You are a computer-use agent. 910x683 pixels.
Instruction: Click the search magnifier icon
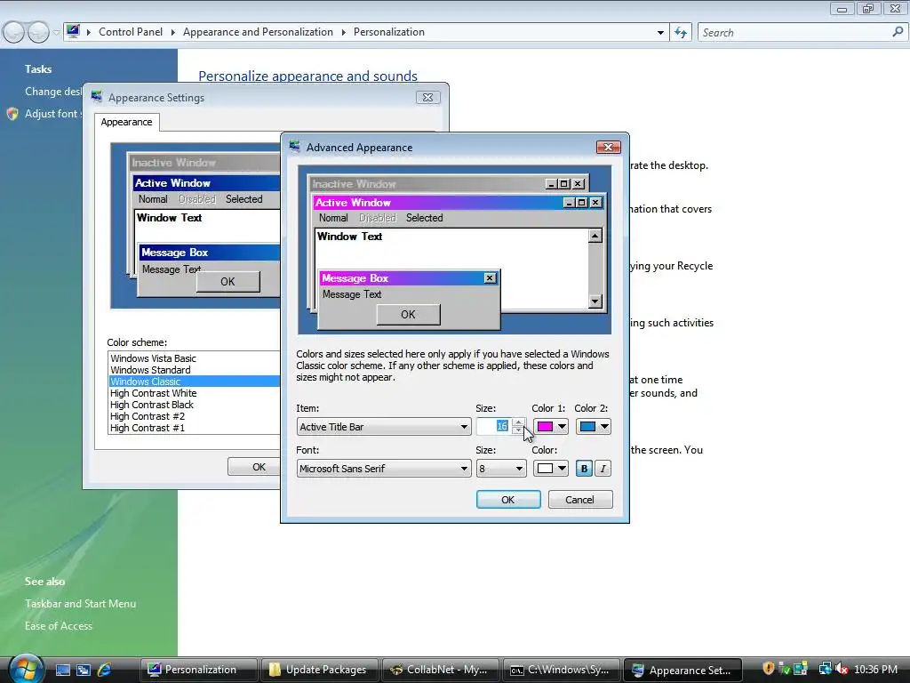(x=898, y=32)
